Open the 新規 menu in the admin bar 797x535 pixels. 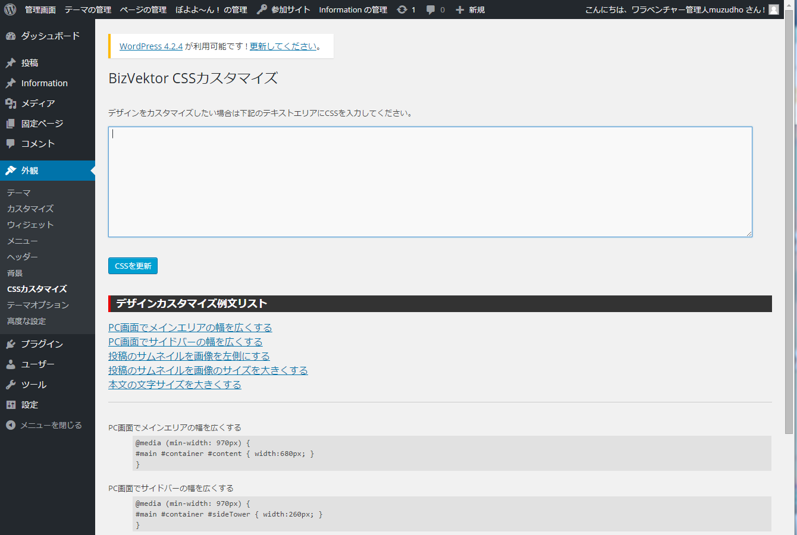tap(477, 10)
